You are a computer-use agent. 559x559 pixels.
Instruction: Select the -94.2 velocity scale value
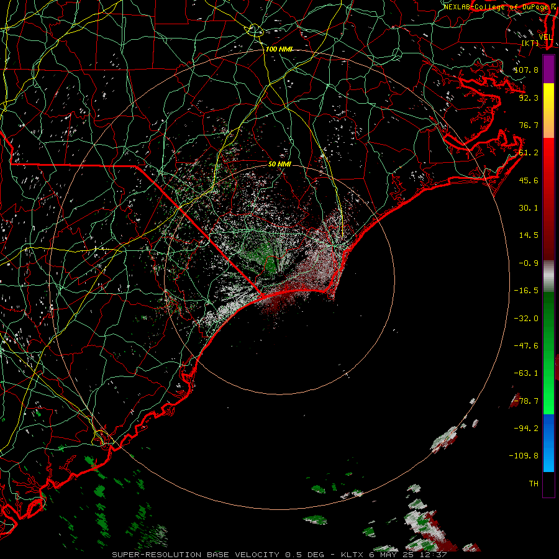coord(526,429)
